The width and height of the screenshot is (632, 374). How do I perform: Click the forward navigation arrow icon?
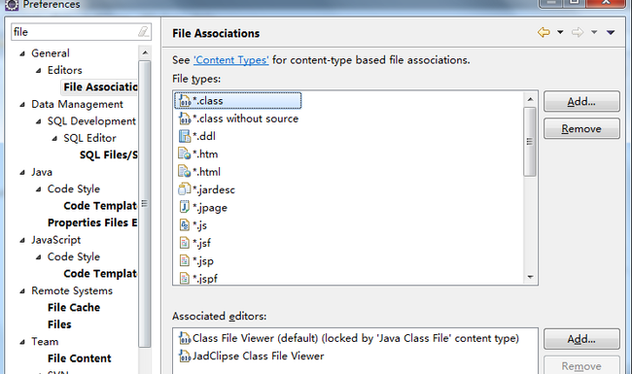(578, 32)
